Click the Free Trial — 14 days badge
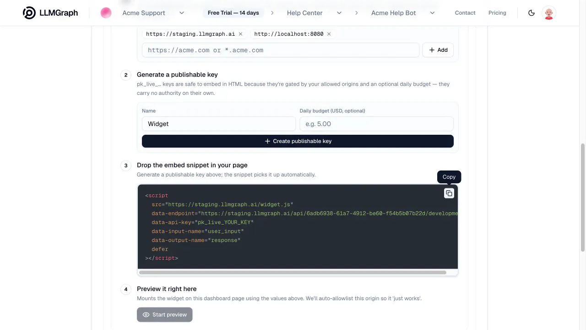 233,13
